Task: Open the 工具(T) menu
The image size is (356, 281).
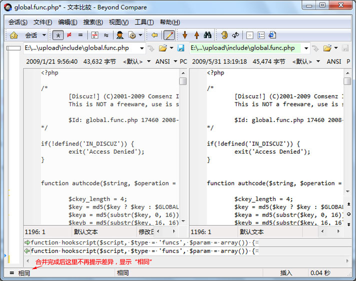Action: (144, 22)
